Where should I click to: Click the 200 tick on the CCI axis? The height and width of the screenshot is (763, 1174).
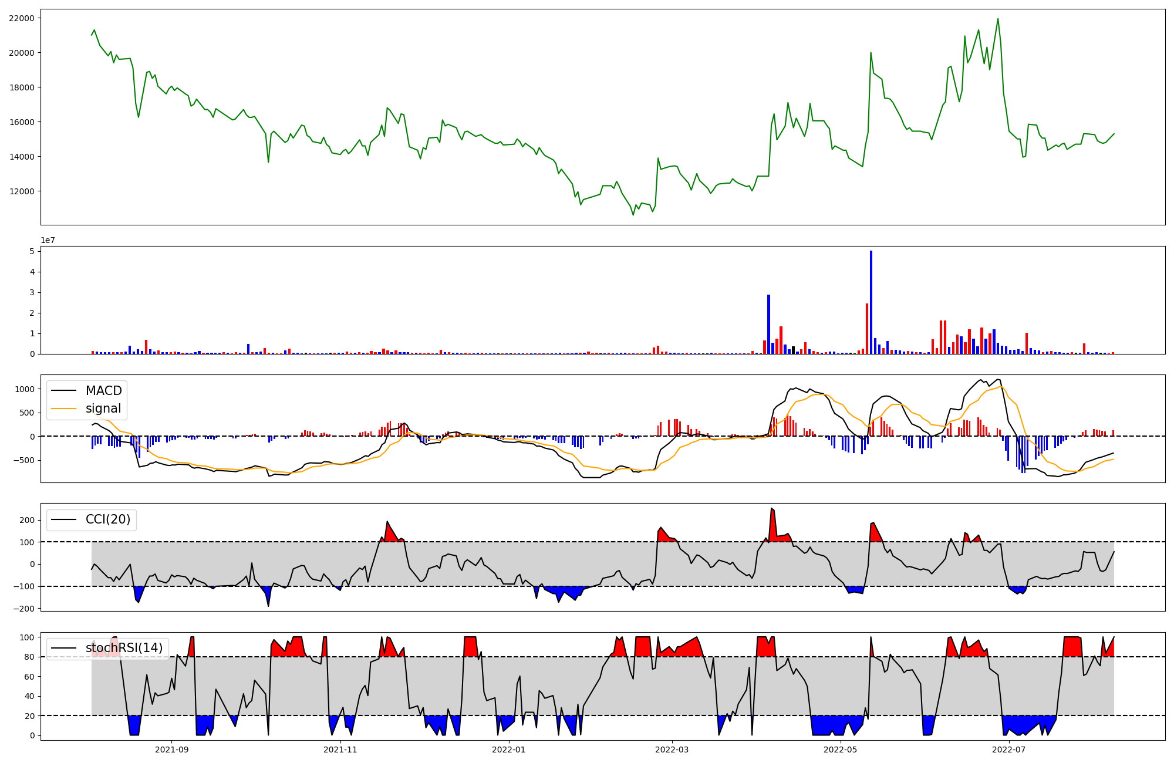pyautogui.click(x=27, y=520)
